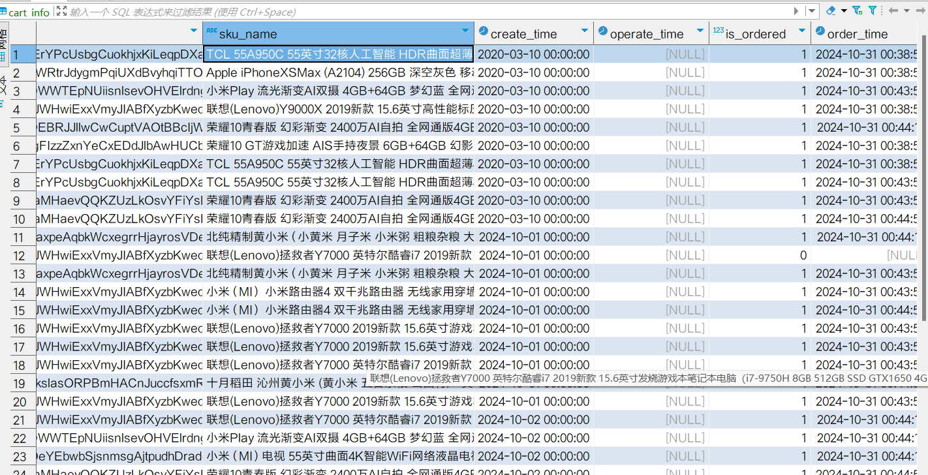Select the operate_time column header
Screen dimensions: 928x475
[x=651, y=33]
